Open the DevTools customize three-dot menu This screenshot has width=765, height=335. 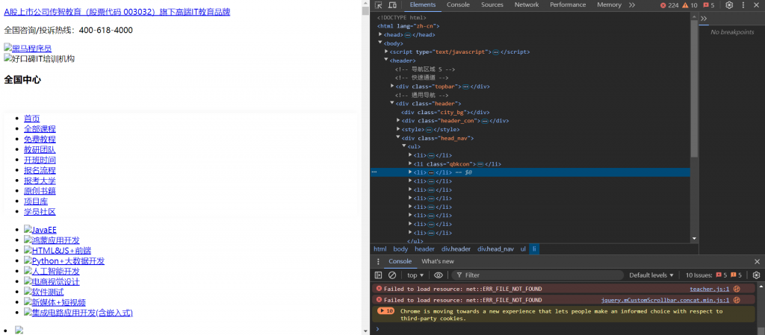click(743, 5)
